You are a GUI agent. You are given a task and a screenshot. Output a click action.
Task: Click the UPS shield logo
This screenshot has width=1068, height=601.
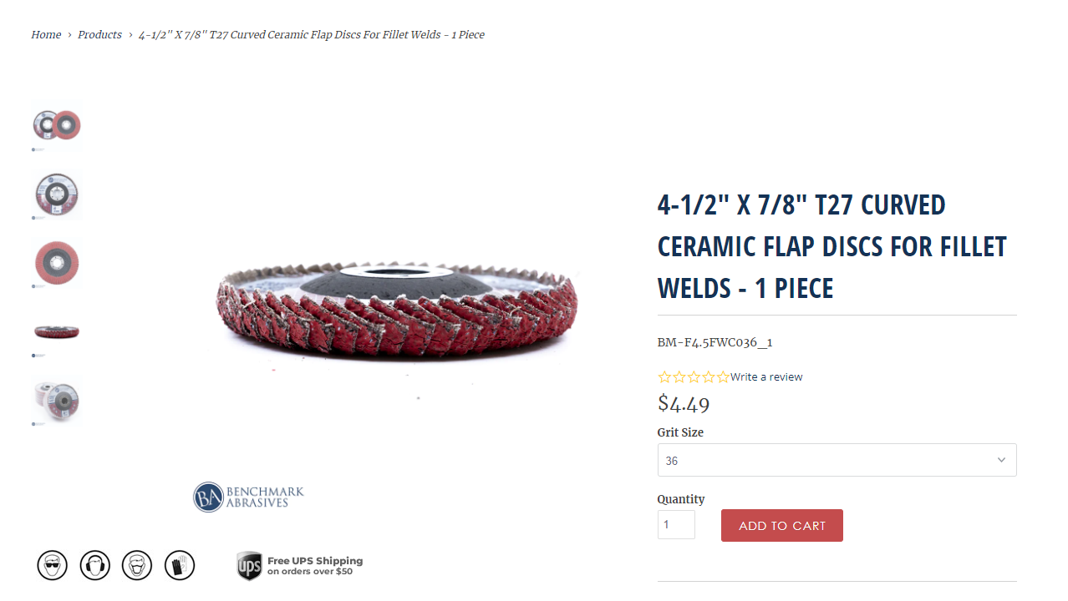pos(249,566)
